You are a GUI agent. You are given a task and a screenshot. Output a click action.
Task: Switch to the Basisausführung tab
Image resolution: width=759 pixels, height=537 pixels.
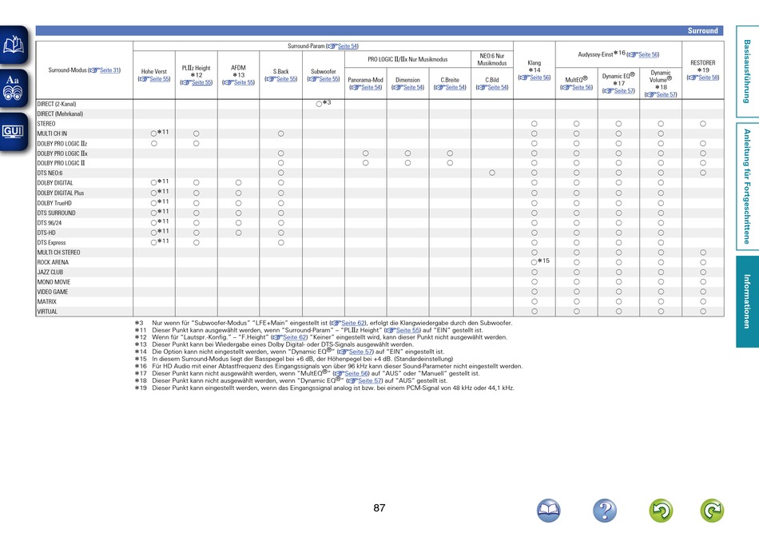(747, 72)
